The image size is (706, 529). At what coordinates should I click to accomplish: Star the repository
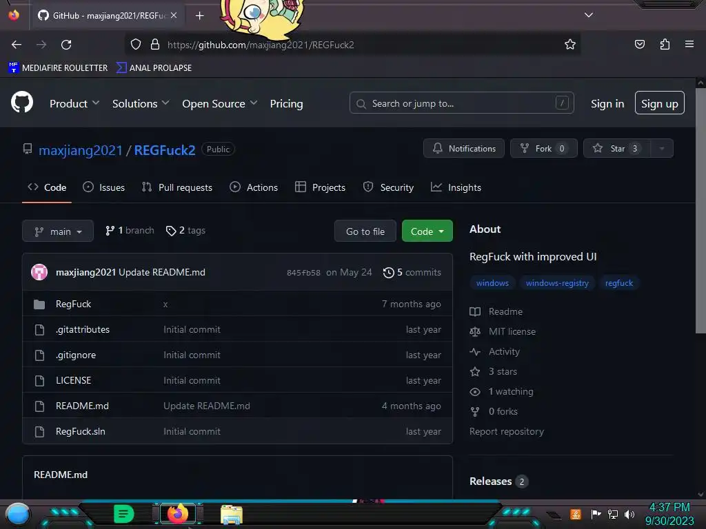tap(617, 149)
